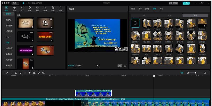Click the reverse playback icon in timeline toolbar
Viewport: 212px width, 106px height.
coord(30,73)
